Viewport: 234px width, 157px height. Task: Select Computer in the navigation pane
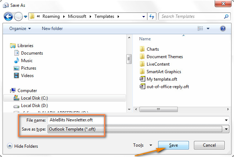pos(27,91)
